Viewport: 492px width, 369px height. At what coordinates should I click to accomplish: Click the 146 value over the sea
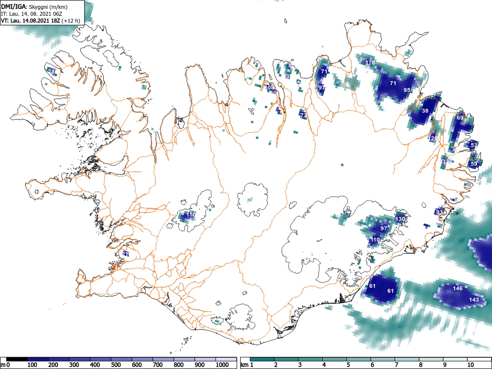coord(458,288)
